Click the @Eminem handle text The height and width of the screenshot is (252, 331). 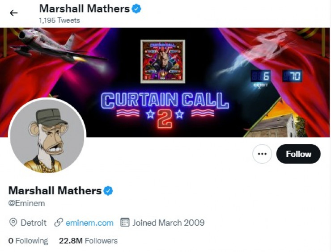point(27,203)
